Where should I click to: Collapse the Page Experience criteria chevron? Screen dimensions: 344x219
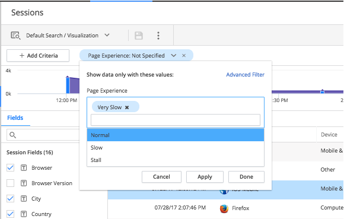pyautogui.click(x=174, y=56)
